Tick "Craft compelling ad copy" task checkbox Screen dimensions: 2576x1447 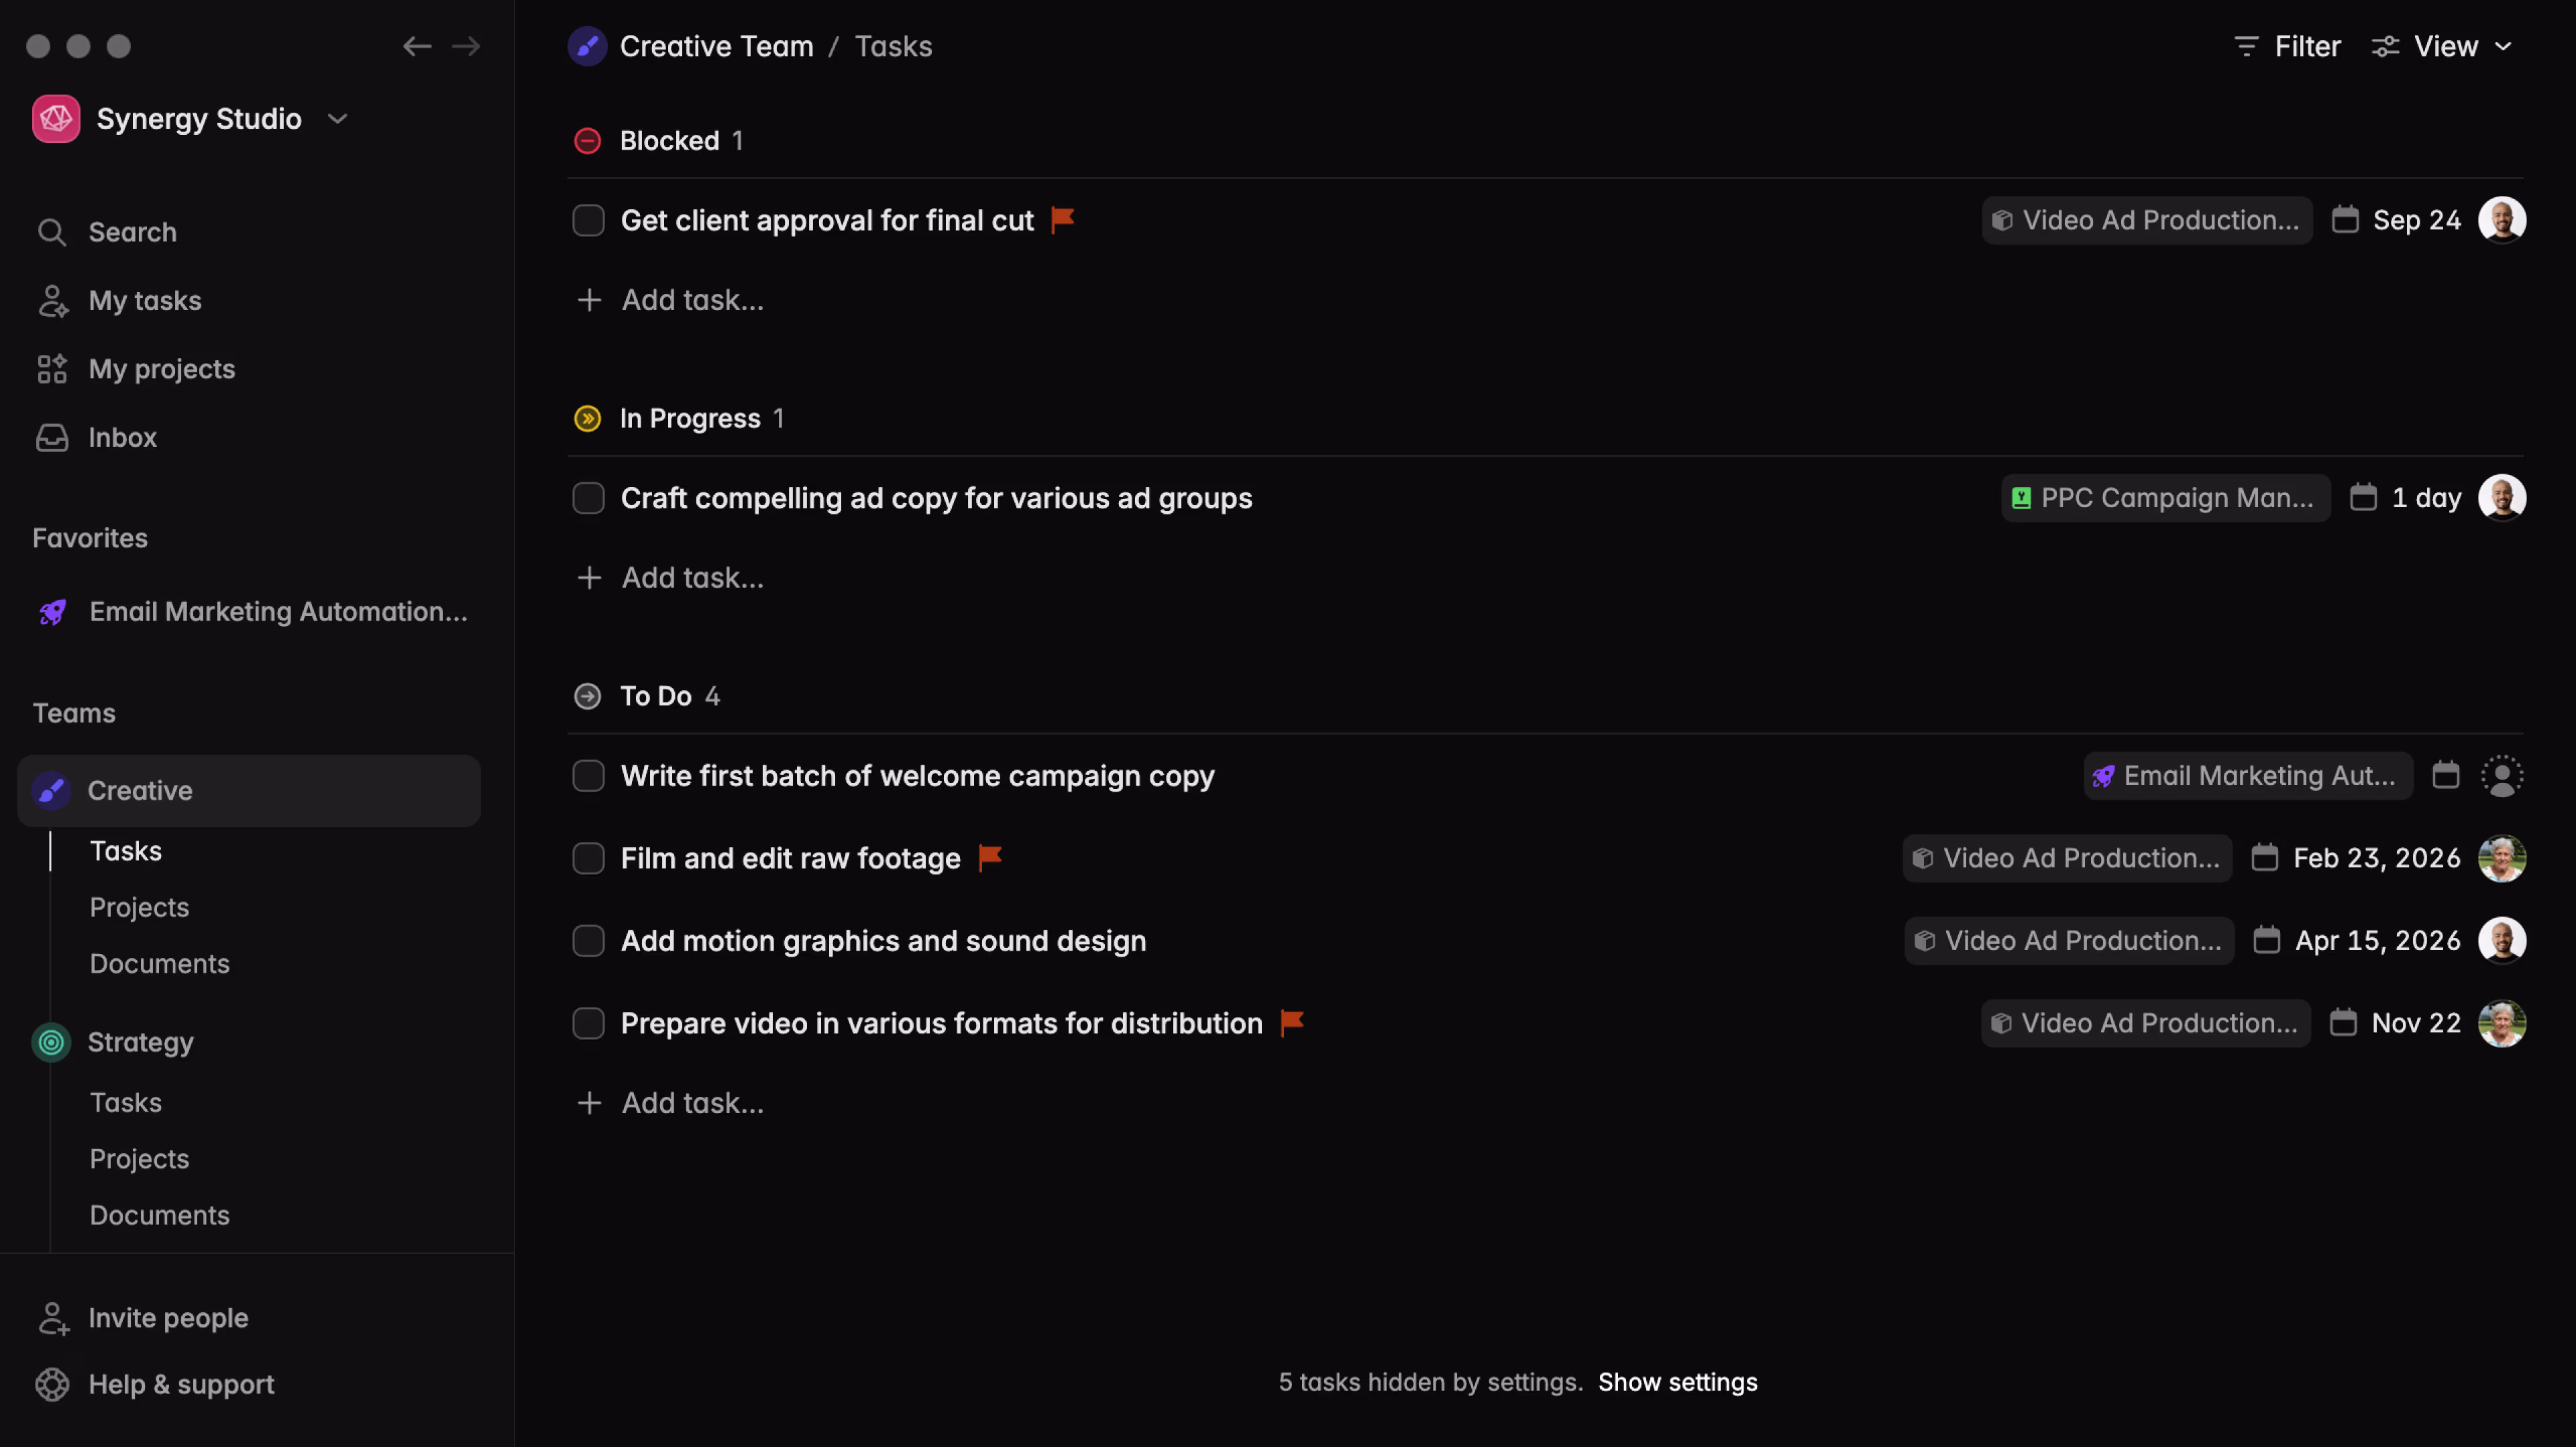point(588,498)
